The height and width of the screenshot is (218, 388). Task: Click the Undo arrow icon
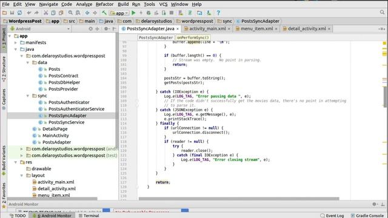[x=29, y=13]
